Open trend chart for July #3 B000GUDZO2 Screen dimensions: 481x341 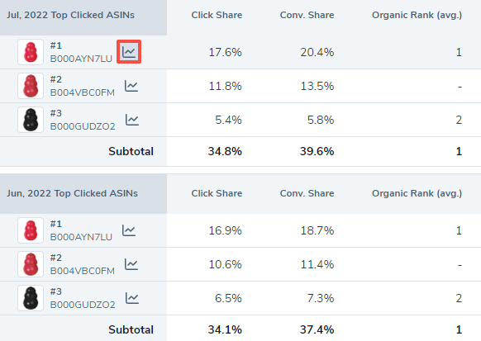coord(132,120)
